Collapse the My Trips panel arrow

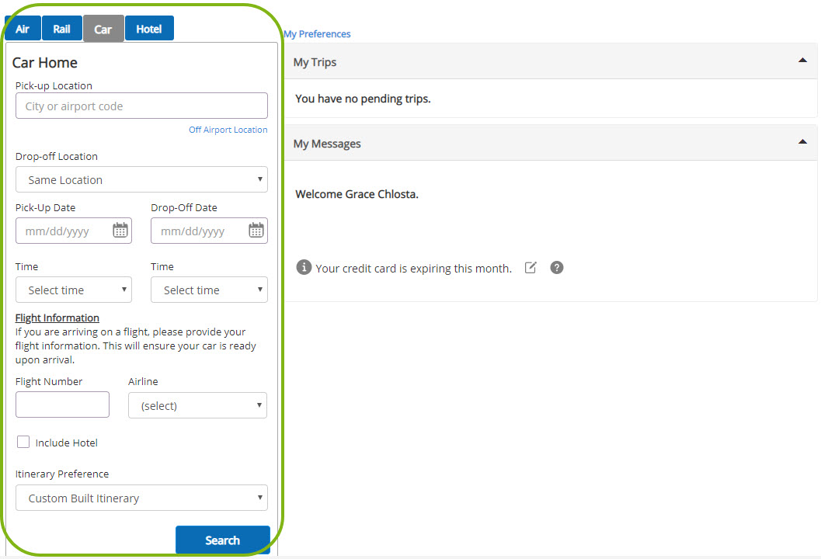click(802, 61)
